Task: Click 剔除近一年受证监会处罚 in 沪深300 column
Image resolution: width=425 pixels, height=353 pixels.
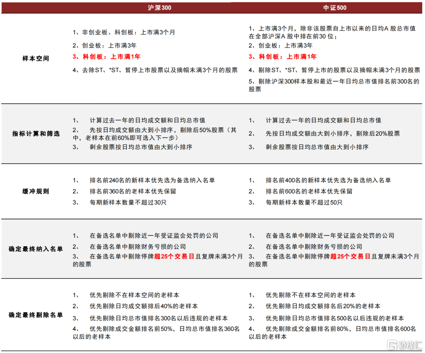Action: (x=145, y=236)
